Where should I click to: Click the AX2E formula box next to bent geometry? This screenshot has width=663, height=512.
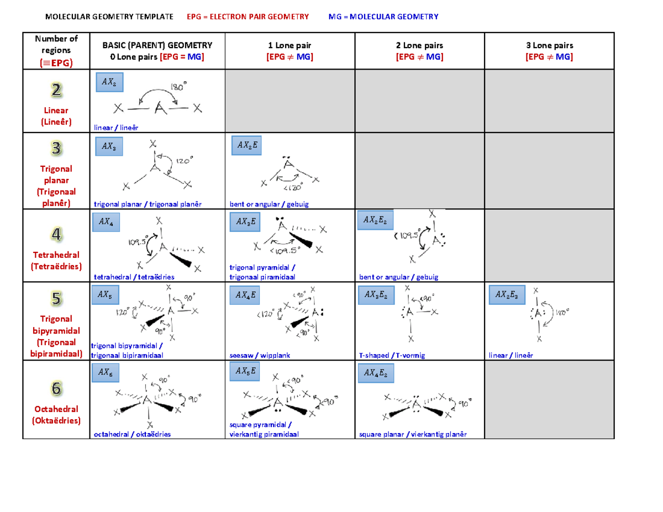(x=246, y=145)
